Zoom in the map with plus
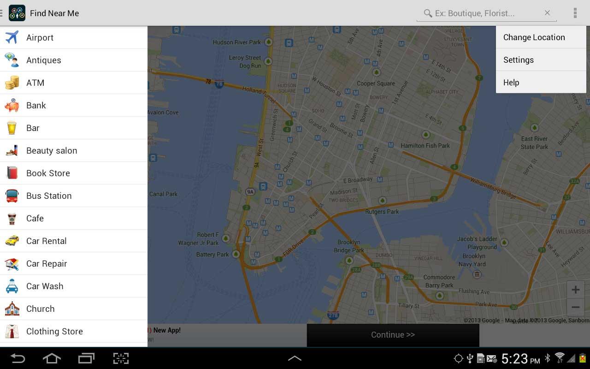The image size is (590, 369). 575,290
